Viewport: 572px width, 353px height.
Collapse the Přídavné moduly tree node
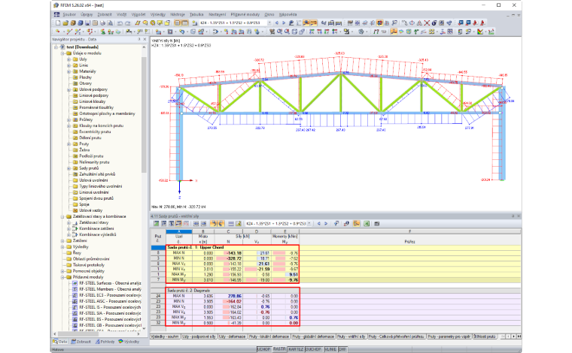pyautogui.click(x=62, y=277)
